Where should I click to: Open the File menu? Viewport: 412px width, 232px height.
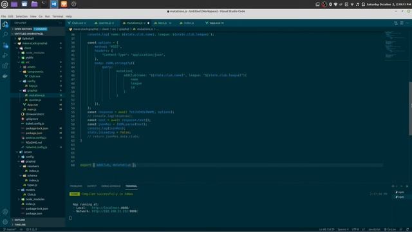(3, 16)
